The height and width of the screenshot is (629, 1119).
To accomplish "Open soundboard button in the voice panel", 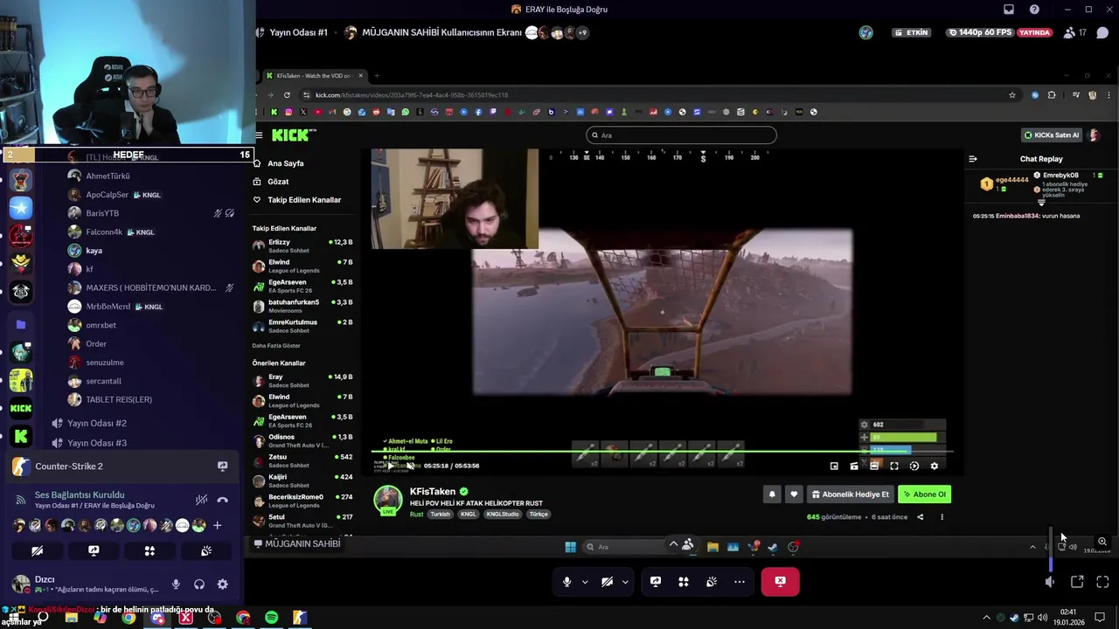I will (x=206, y=551).
